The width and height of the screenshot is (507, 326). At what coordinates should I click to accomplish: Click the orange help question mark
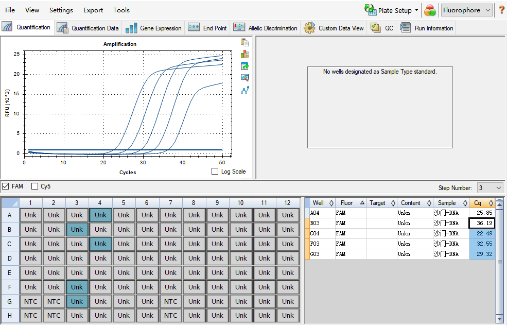click(x=501, y=10)
